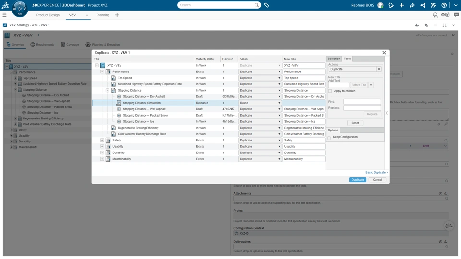Open the Actions dropdown in the Selection panel
Viewport: 461px width, 259px height.
(x=355, y=69)
